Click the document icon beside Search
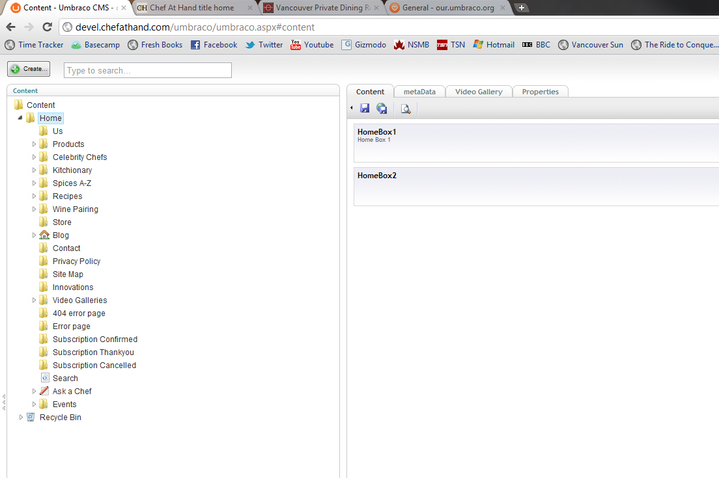This screenshot has height=478, width=719. [x=45, y=378]
